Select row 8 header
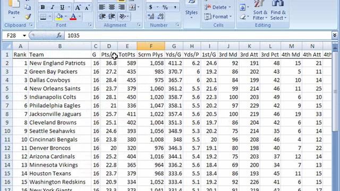 coord(7,114)
